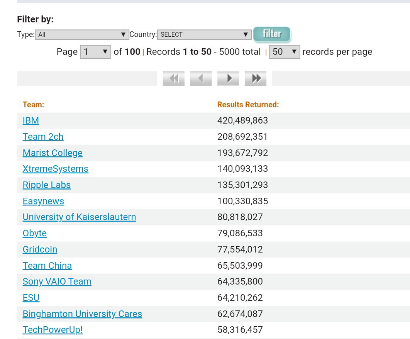
Task: Open the Sony VAIO Team link
Action: point(57,282)
